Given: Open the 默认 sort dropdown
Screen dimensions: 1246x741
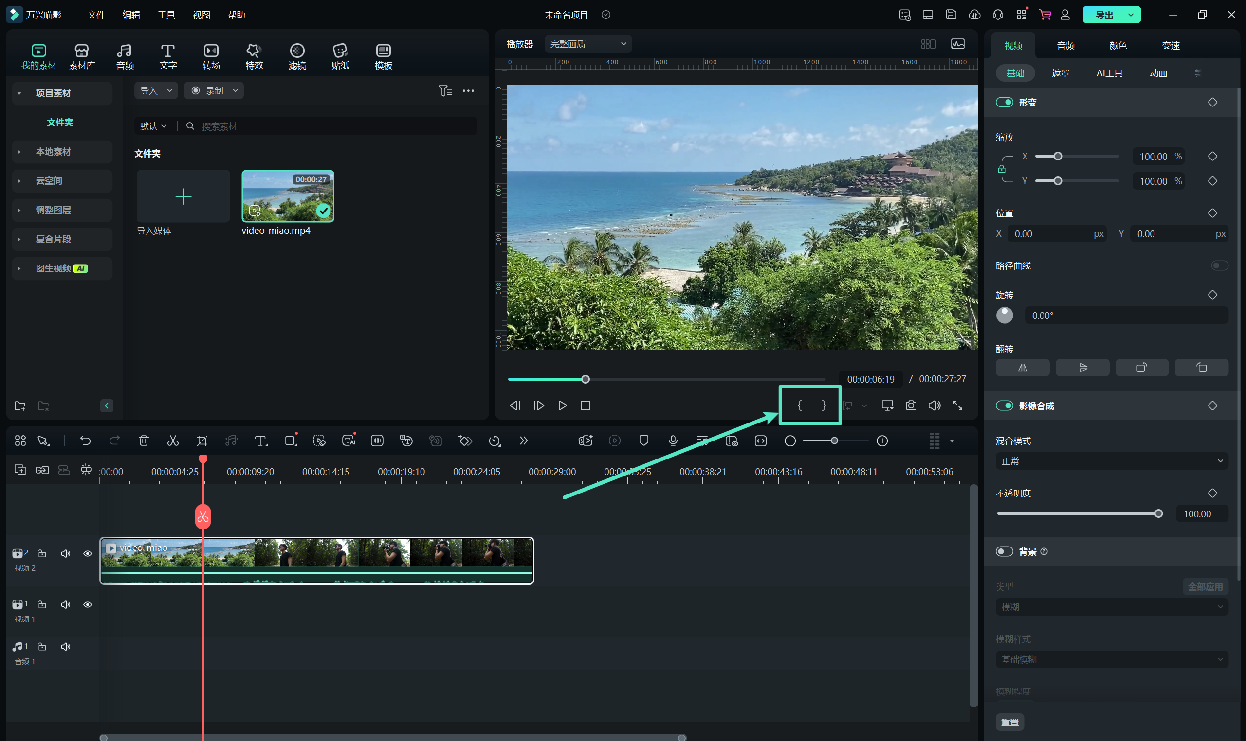Looking at the screenshot, I should pyautogui.click(x=153, y=126).
